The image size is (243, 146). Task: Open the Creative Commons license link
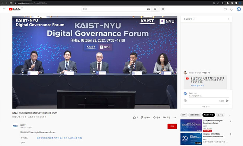point(59,138)
